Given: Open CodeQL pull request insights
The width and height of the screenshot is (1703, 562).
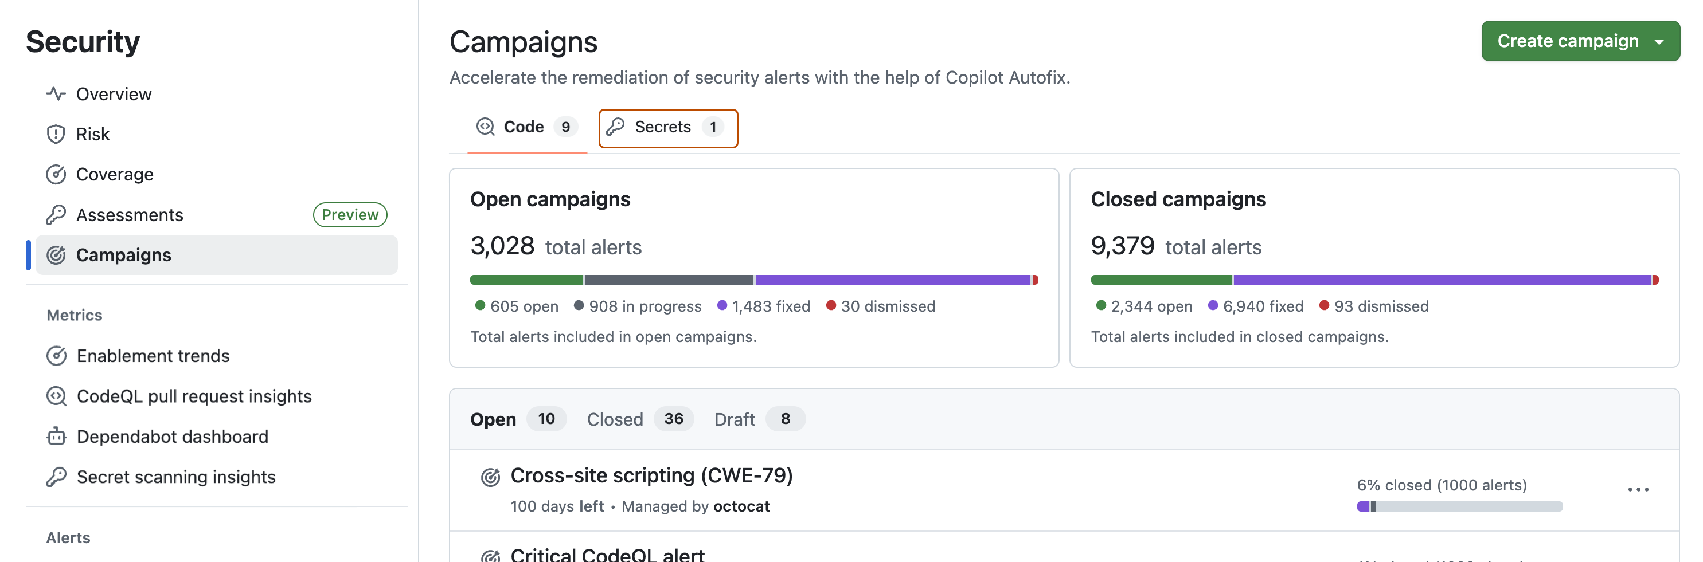Looking at the screenshot, I should pos(194,396).
